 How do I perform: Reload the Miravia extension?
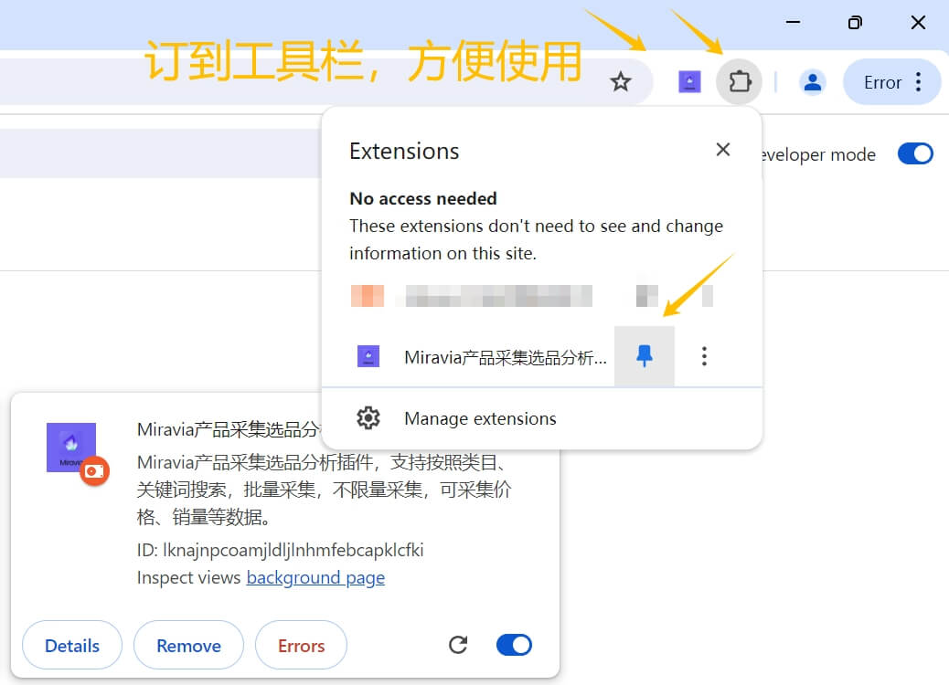458,645
